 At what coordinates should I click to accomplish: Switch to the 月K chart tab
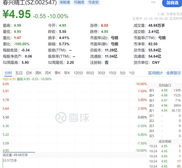tap(48, 73)
